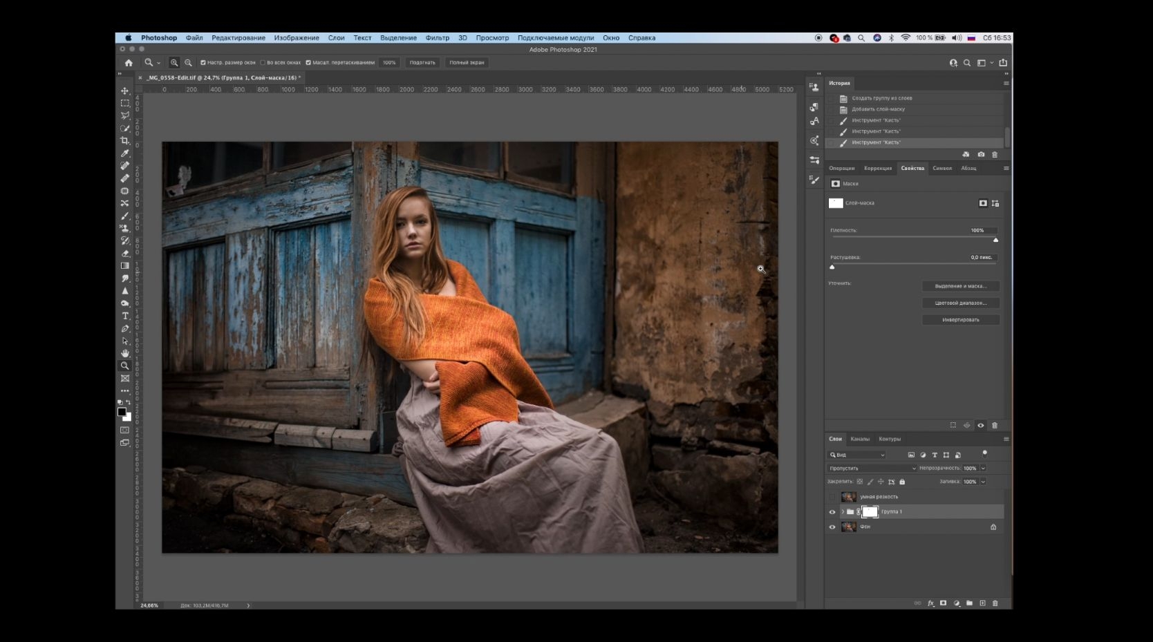Select the Move tool
This screenshot has height=642, width=1153.
point(125,91)
